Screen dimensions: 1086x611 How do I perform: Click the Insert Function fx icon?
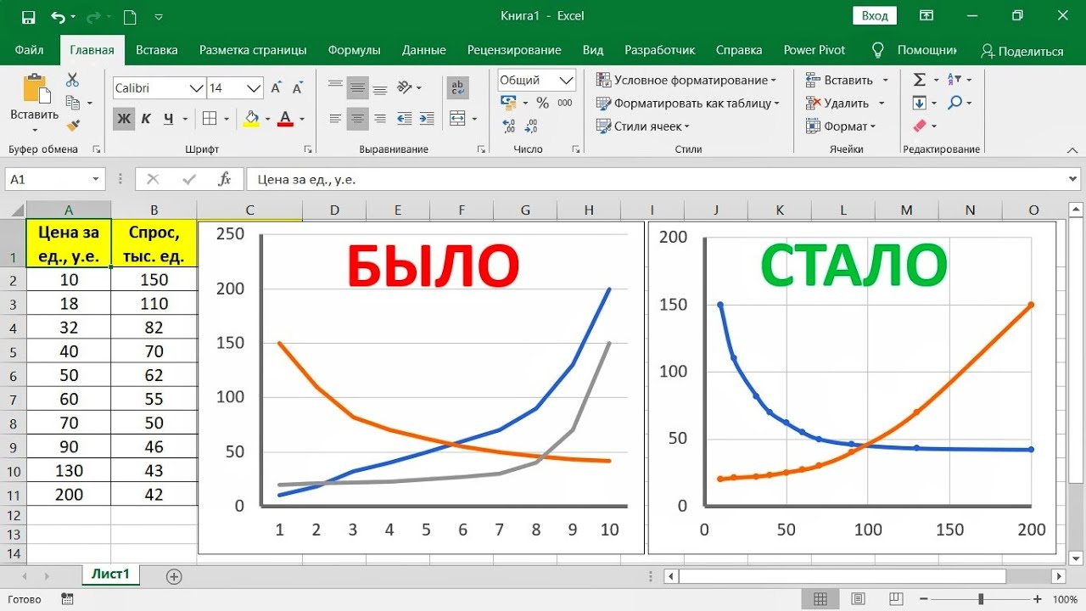tap(225, 179)
